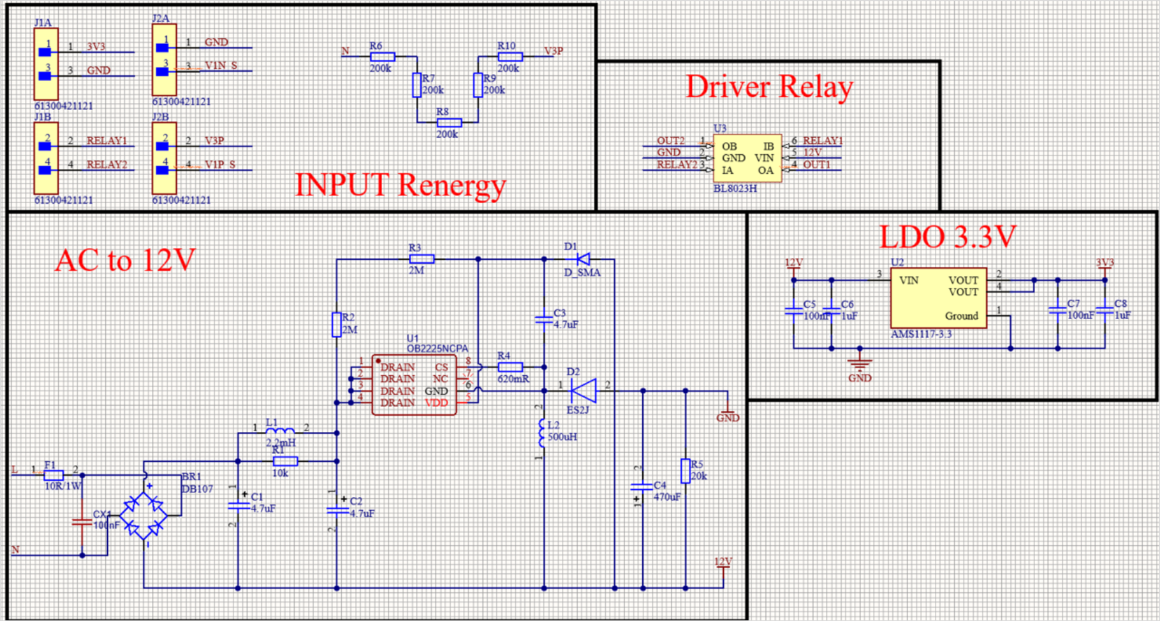Select the J1A connector symbol
The height and width of the screenshot is (621, 1160).
(46, 64)
